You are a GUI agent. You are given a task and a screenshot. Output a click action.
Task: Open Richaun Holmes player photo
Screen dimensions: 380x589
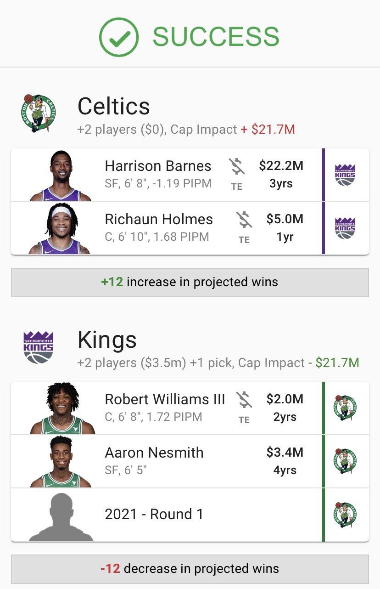tap(60, 229)
